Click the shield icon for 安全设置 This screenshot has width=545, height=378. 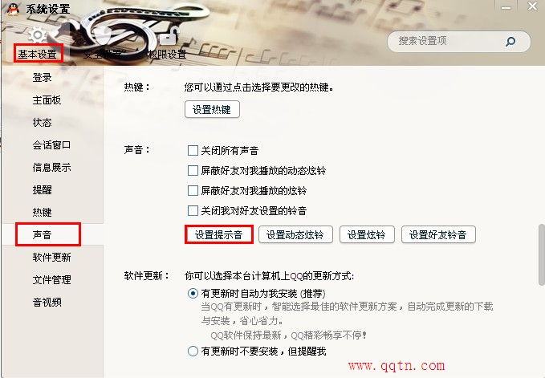point(104,36)
